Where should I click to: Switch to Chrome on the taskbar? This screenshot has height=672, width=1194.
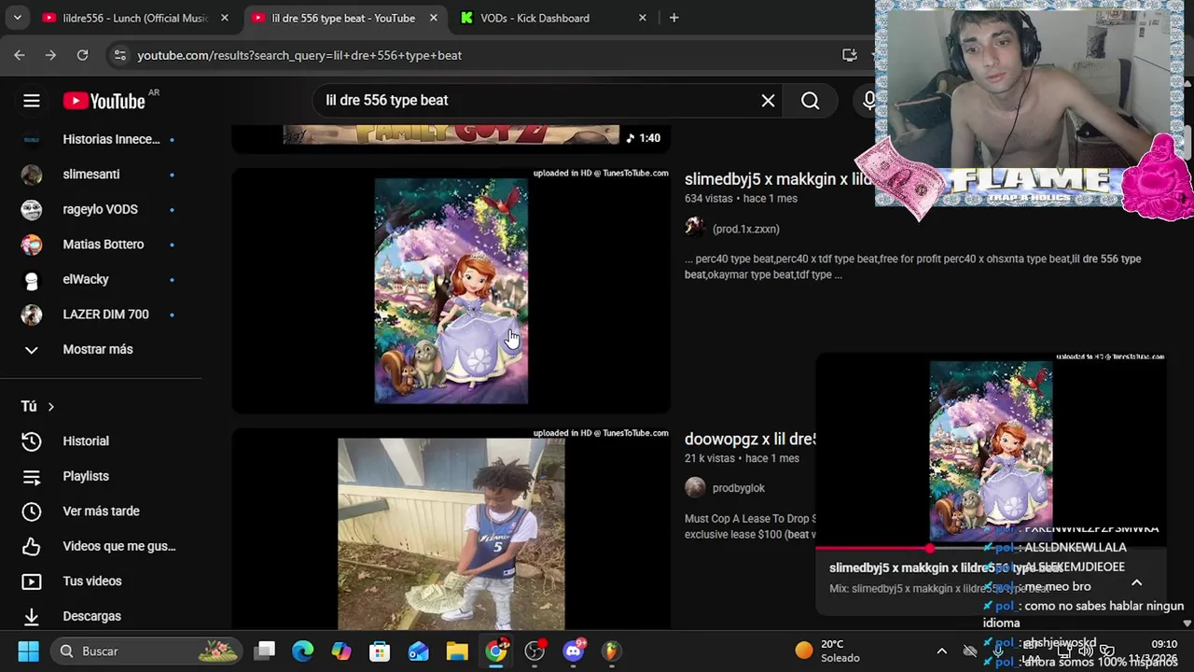(496, 651)
